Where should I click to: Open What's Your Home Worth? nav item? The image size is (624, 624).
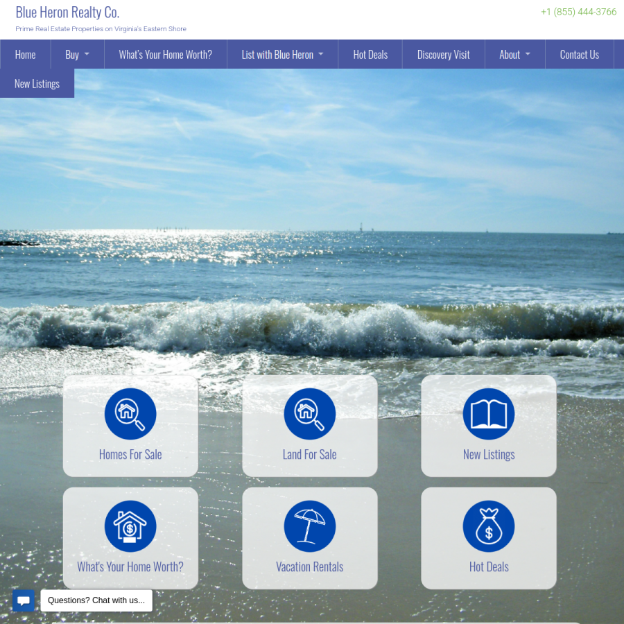166,55
